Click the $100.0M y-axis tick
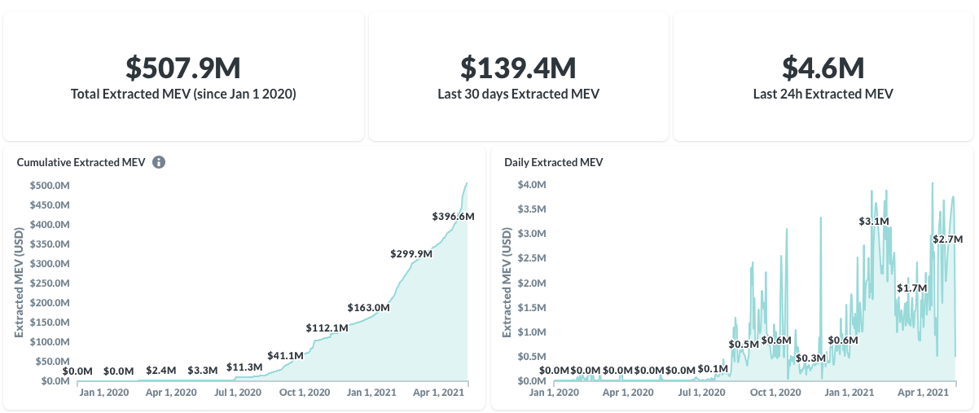This screenshot has height=413, width=979. [50, 341]
